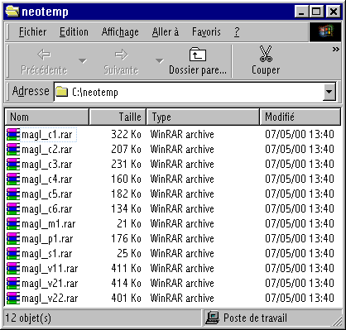The width and height of the screenshot is (346, 330).
Task: Click the Windows logo throbber
Action: point(325,31)
